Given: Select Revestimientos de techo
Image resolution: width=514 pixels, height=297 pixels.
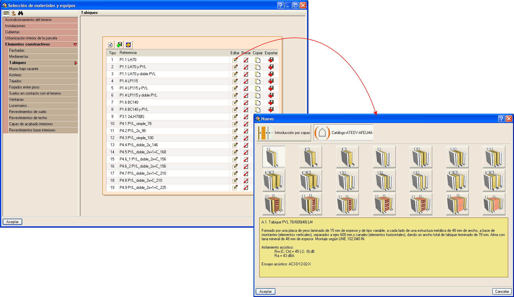Looking at the screenshot, I should [x=43, y=118].
